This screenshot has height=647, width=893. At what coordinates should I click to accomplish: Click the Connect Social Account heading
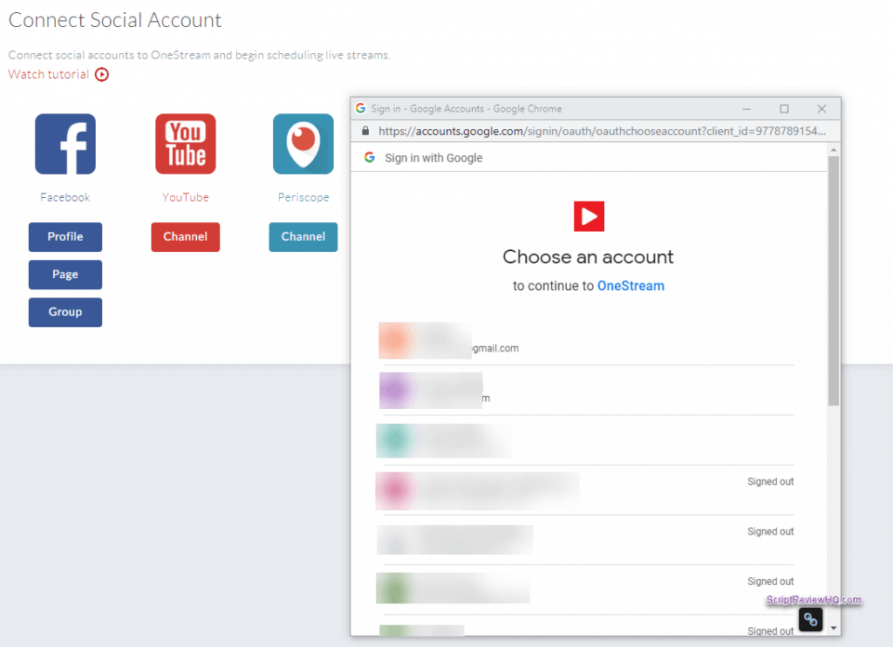click(114, 20)
